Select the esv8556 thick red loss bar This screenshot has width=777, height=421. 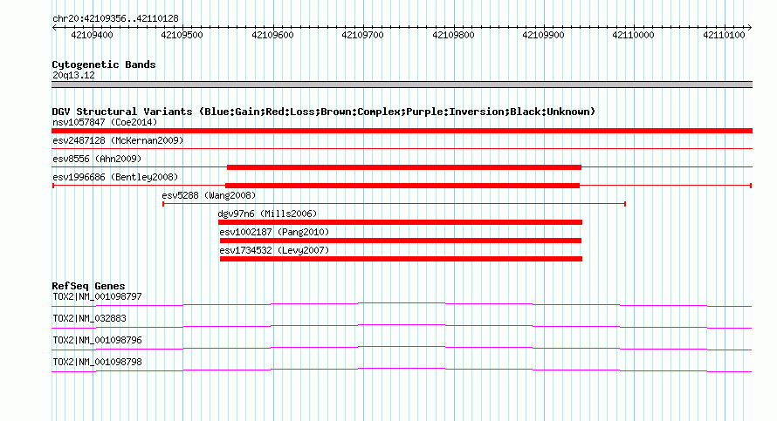404,167
